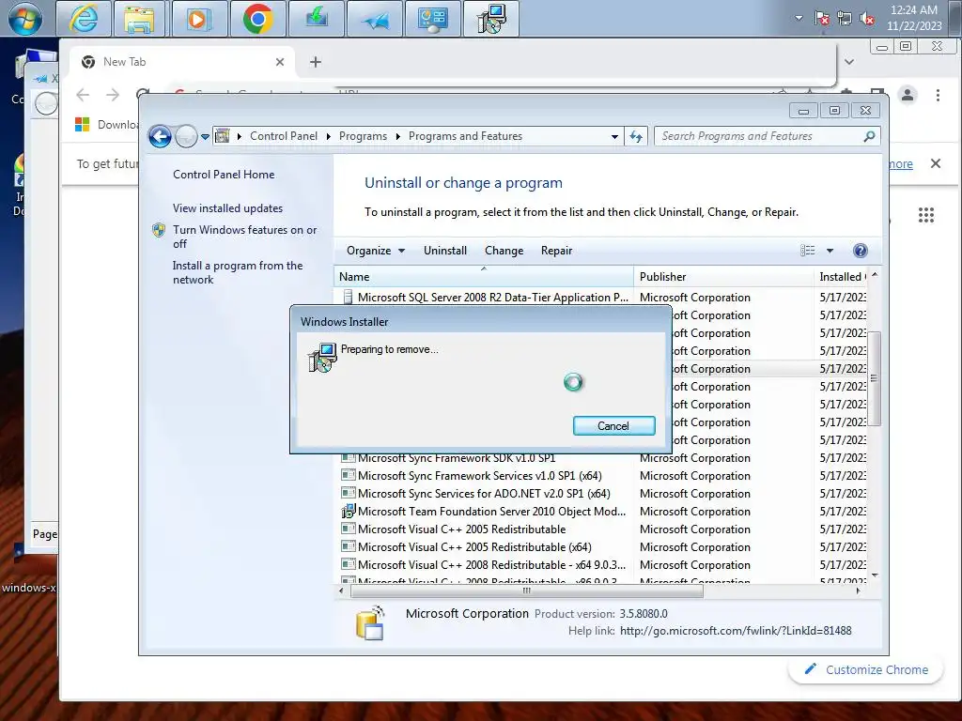Open View installed updates link
The image size is (962, 721).
coord(227,207)
